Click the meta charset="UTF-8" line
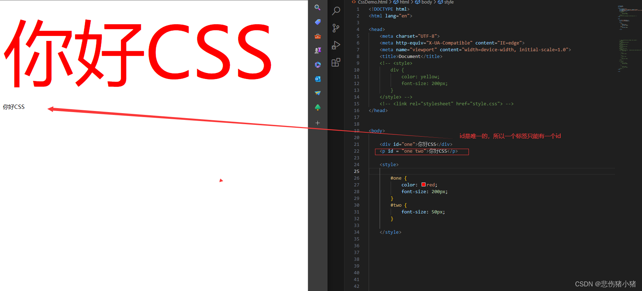Screen dimensions: 642x291 (x=410, y=36)
